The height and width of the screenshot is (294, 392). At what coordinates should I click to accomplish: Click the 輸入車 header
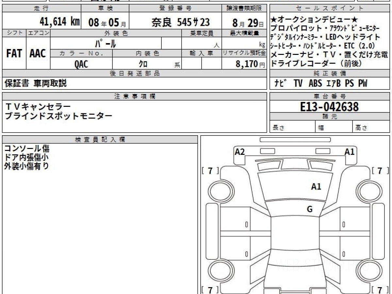point(202,53)
